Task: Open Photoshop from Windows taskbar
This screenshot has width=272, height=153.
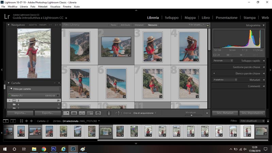Action: click(x=54, y=149)
